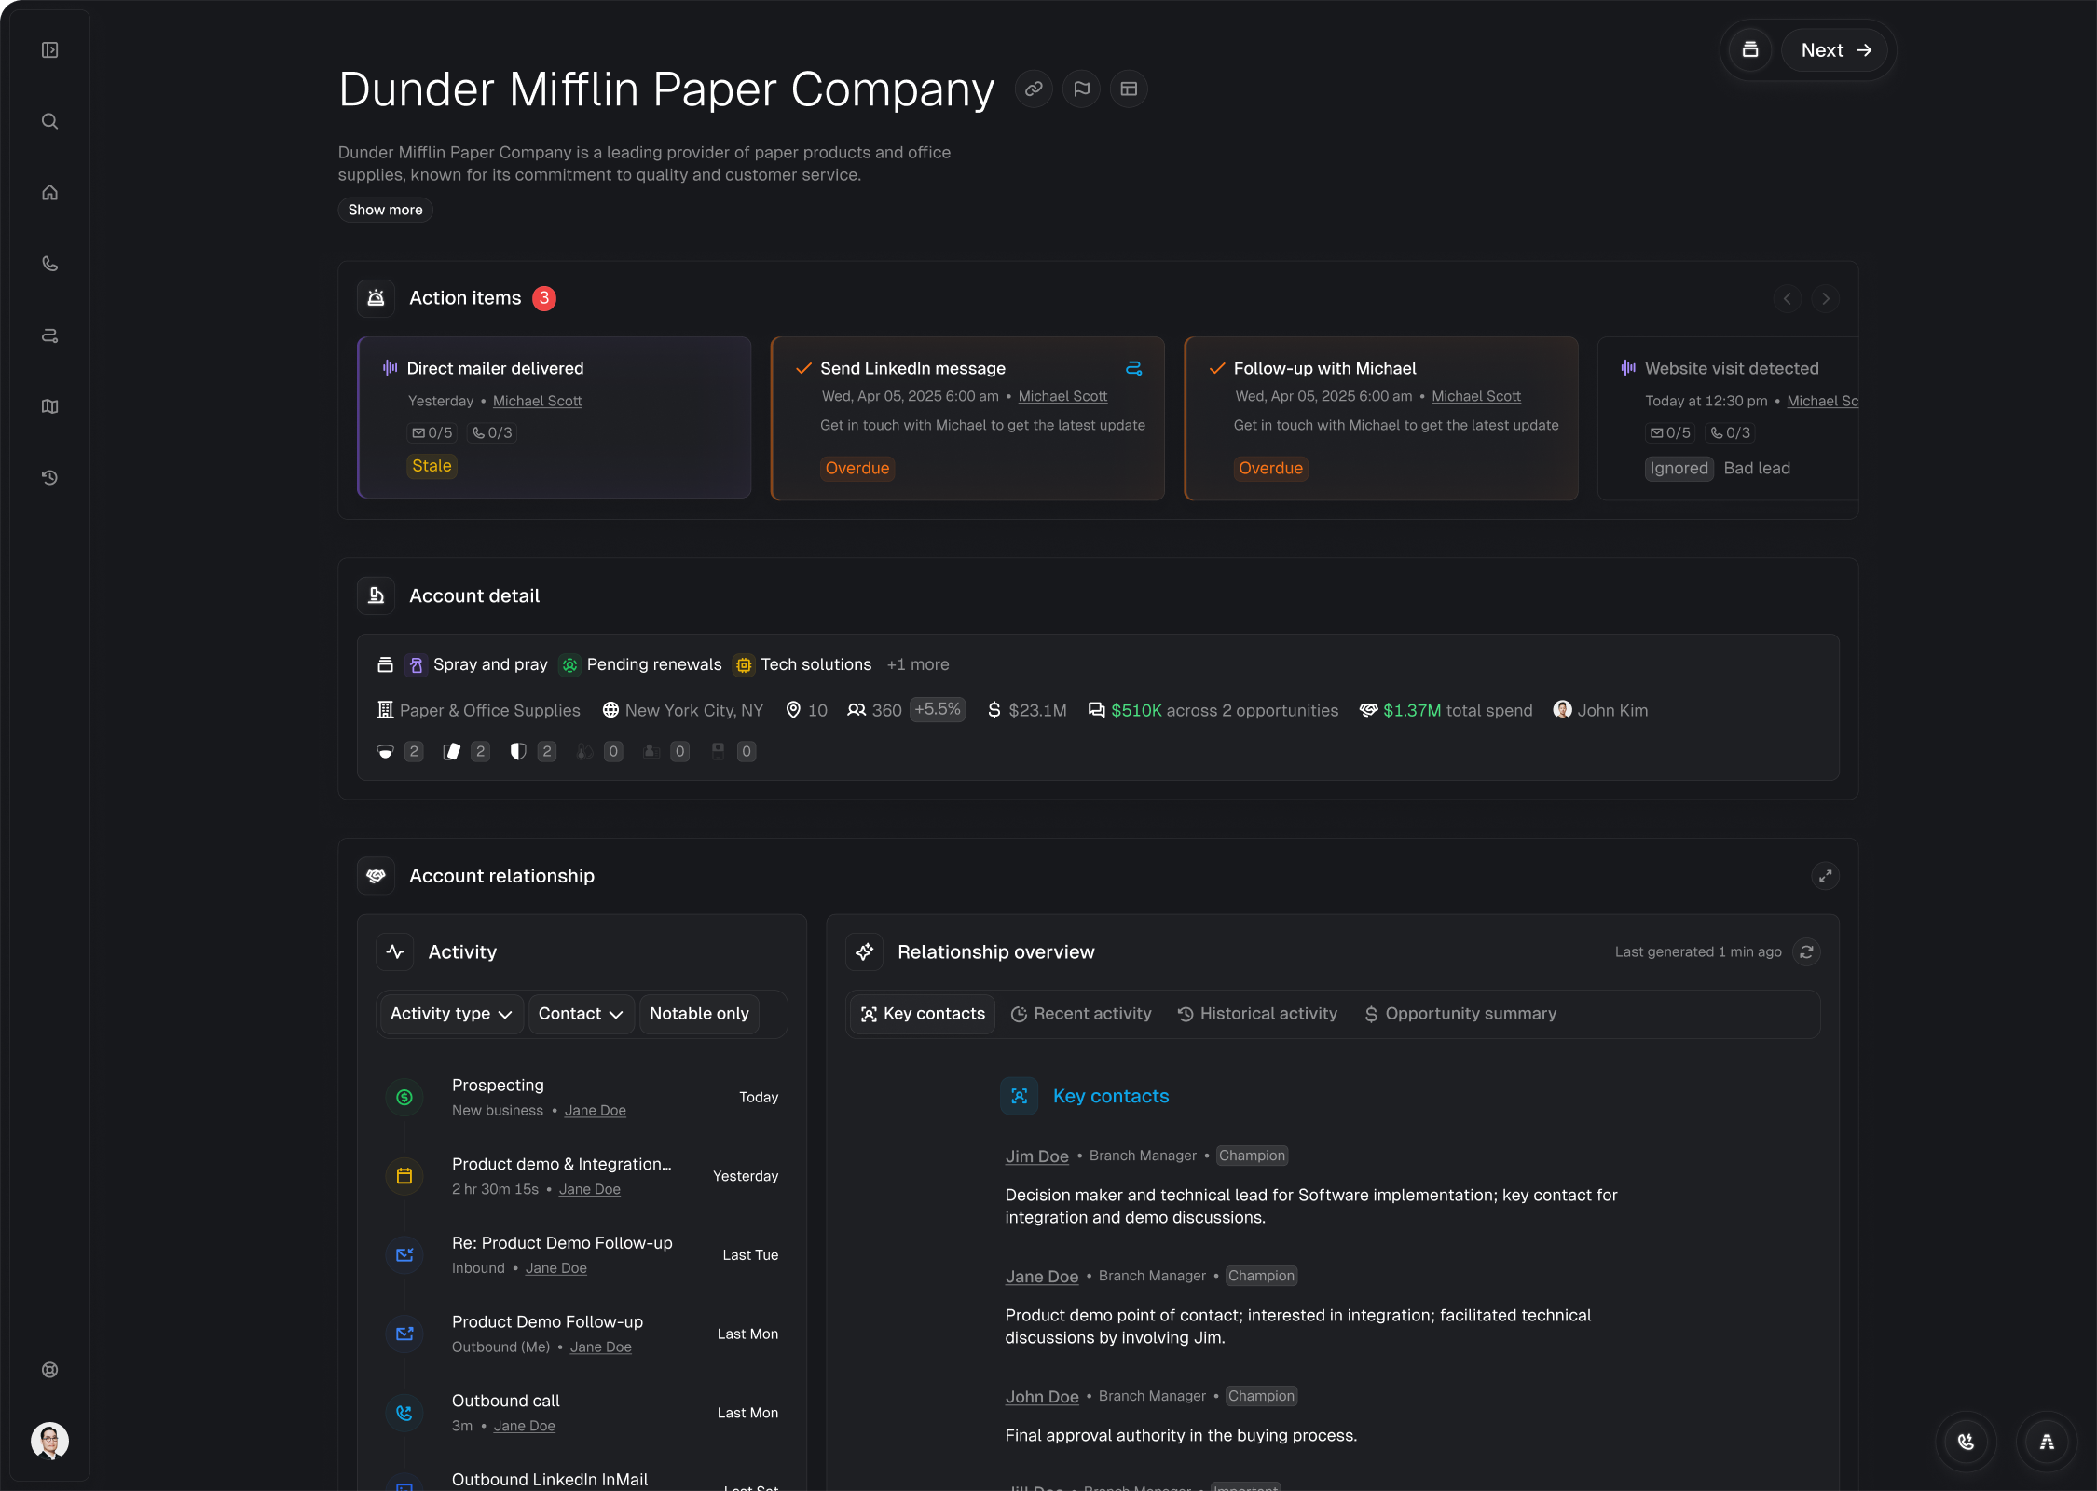Open Jane Doe key contact link
The height and width of the screenshot is (1491, 2097).
[1041, 1277]
